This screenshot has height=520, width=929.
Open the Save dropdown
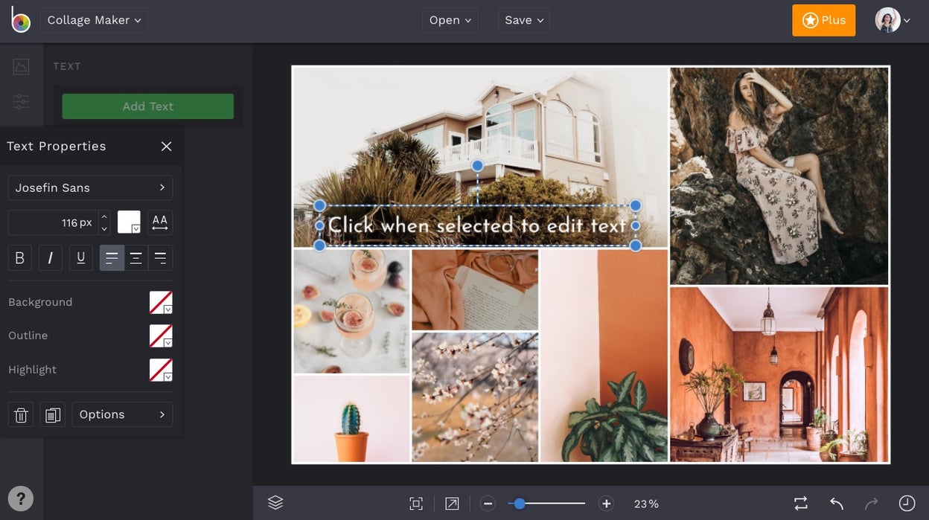pyautogui.click(x=523, y=20)
